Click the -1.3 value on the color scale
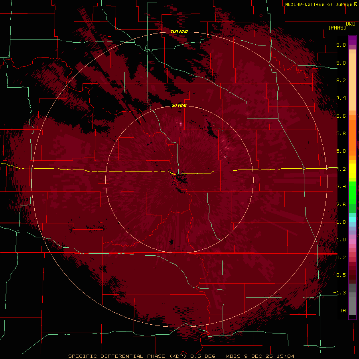The image size is (359, 359). point(339,293)
